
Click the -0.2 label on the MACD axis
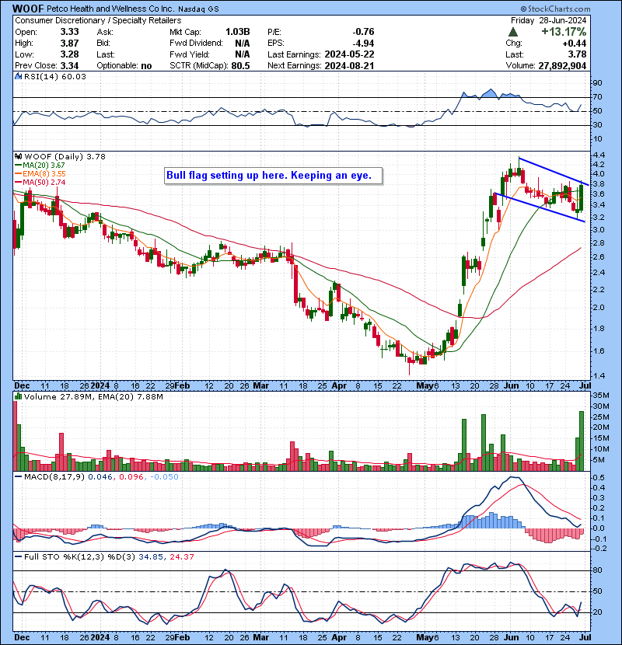click(599, 549)
